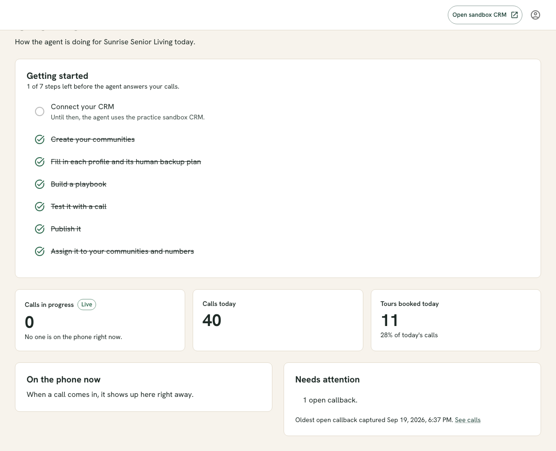Click 'How the agent is doing for Sunrise' text
This screenshot has width=556, height=451.
coord(105,42)
